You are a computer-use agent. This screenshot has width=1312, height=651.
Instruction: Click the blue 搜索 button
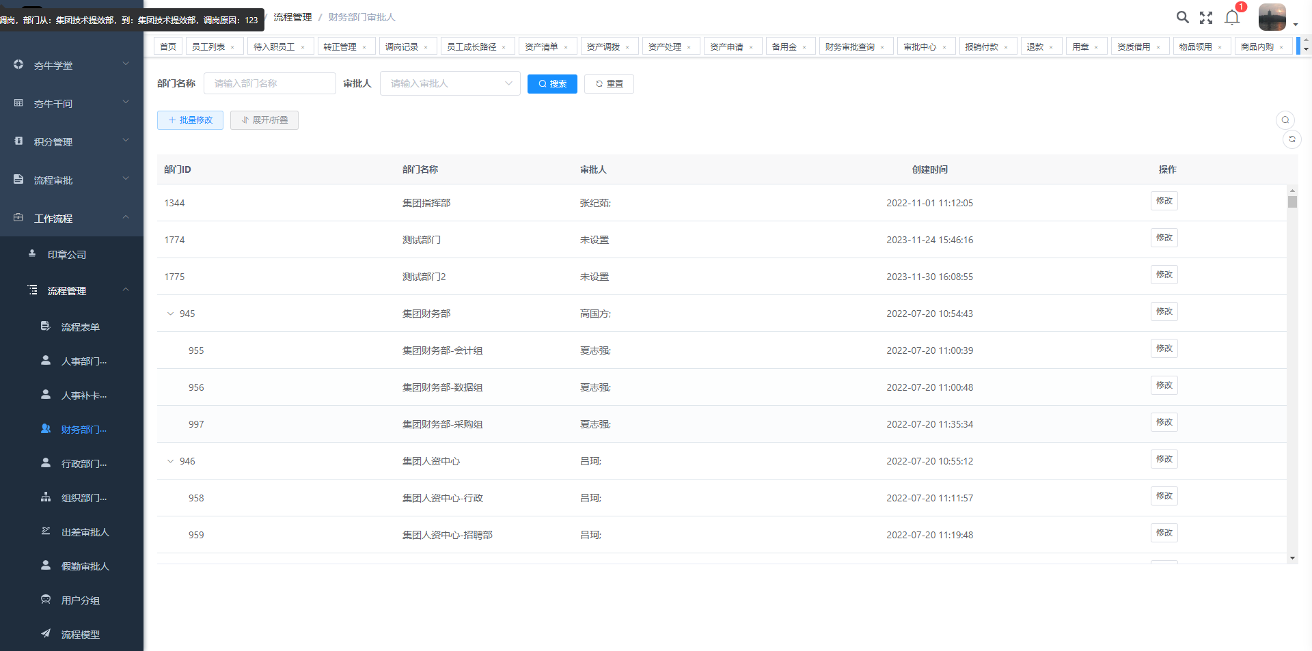(552, 84)
